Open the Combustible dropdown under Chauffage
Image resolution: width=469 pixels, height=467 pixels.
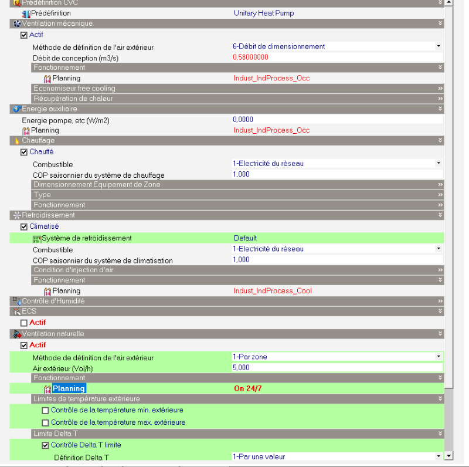click(x=438, y=164)
